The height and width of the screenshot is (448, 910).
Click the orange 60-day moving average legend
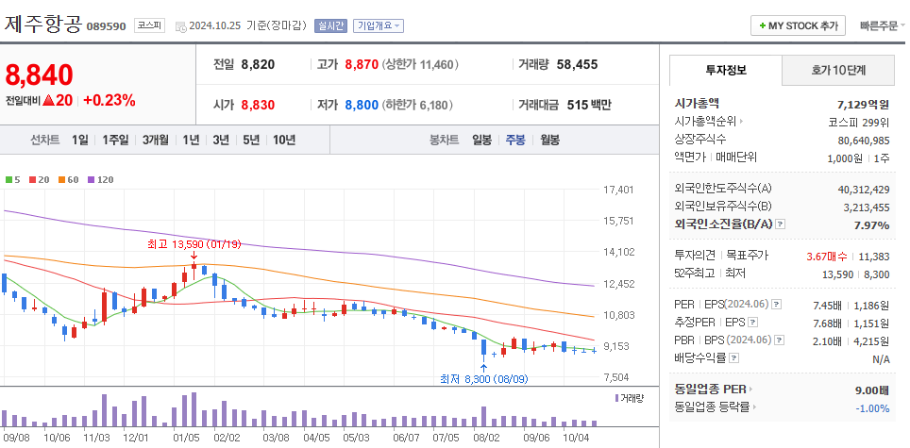click(68, 179)
